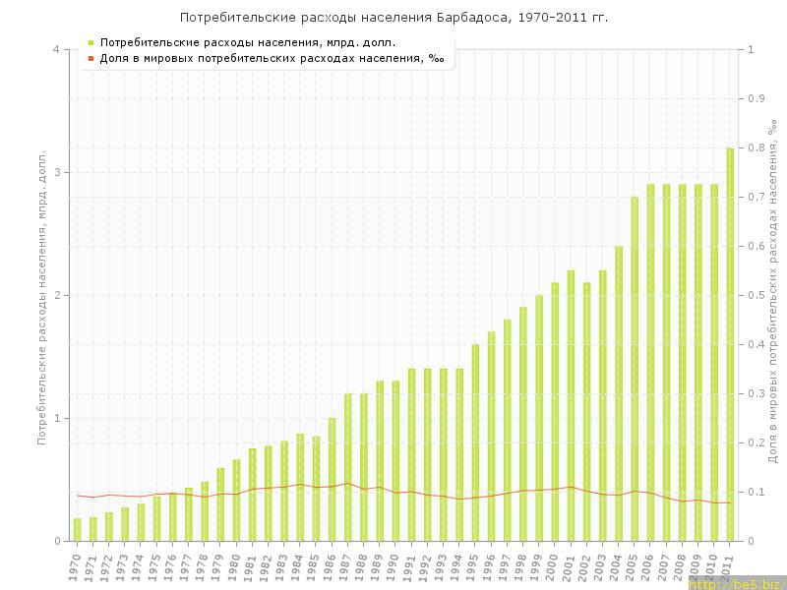The height and width of the screenshot is (590, 787).
Task: Click the 1995 bar
Action: pyautogui.click(x=475, y=442)
